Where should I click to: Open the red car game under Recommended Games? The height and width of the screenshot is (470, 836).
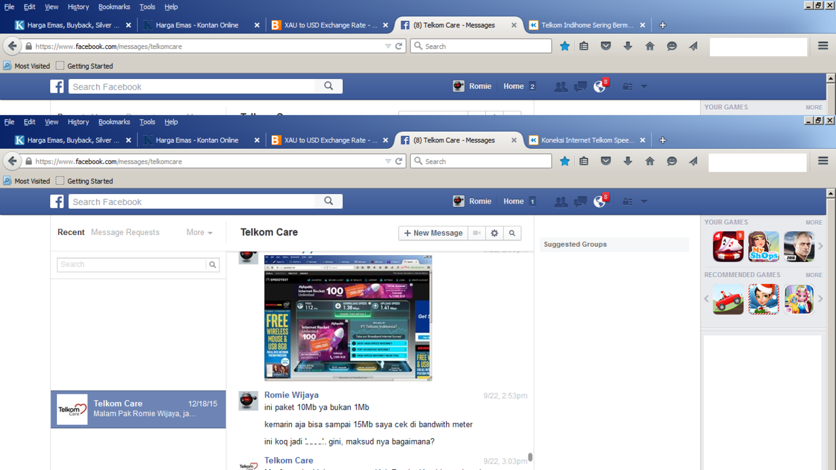pyautogui.click(x=728, y=299)
